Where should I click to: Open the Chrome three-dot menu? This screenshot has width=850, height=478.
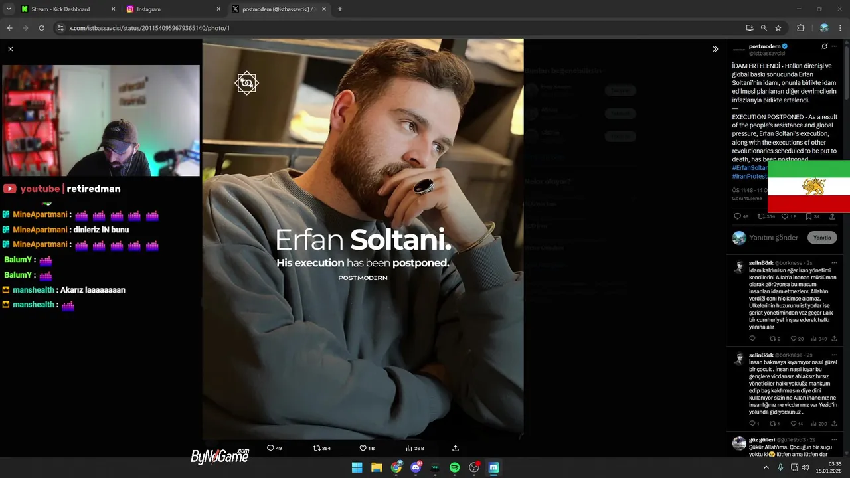point(841,28)
